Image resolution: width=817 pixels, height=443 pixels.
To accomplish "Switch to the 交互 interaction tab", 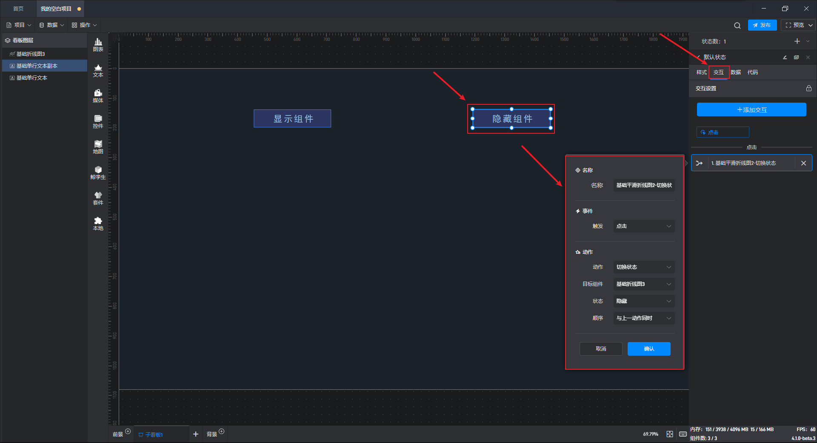I will 719,72.
